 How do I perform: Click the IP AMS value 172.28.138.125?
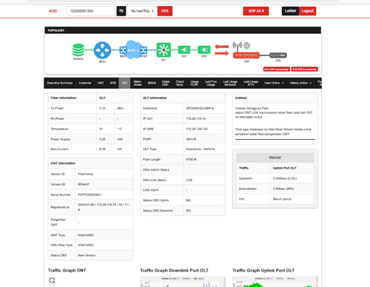coord(197,129)
